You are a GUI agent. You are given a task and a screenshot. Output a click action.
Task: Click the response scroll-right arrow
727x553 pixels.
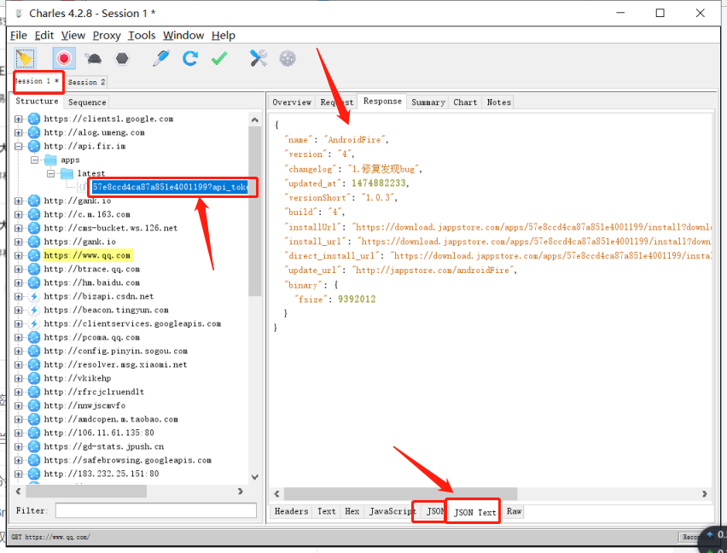click(x=704, y=493)
